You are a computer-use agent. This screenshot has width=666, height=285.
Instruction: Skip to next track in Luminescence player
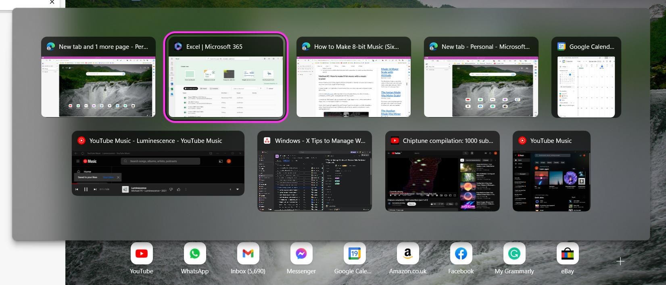(95, 189)
